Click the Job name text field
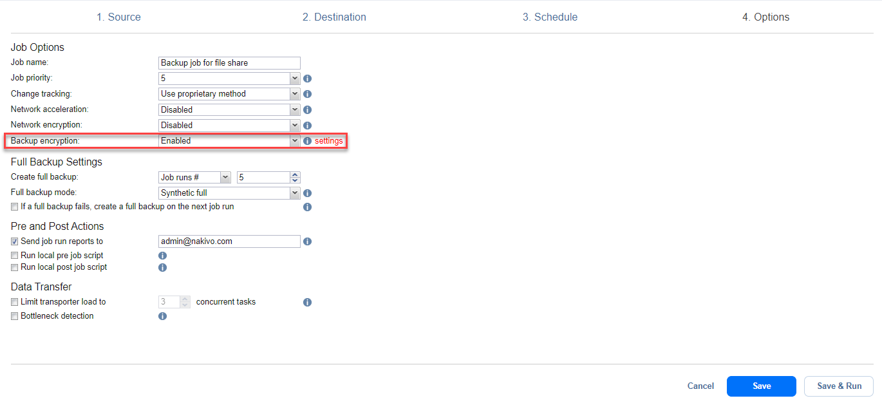The image size is (882, 405). point(229,63)
